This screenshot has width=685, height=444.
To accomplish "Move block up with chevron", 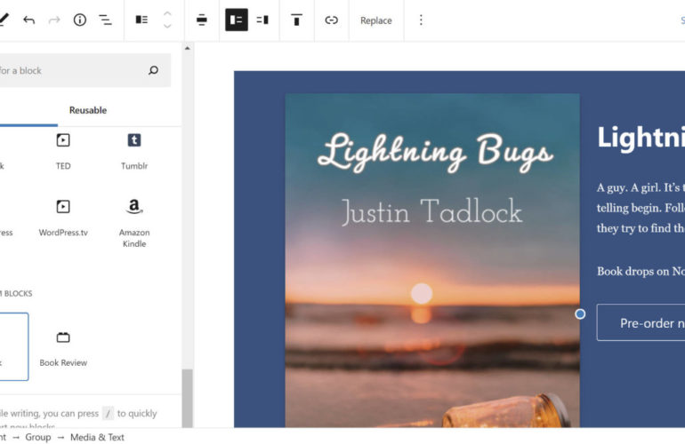I will tap(167, 13).
